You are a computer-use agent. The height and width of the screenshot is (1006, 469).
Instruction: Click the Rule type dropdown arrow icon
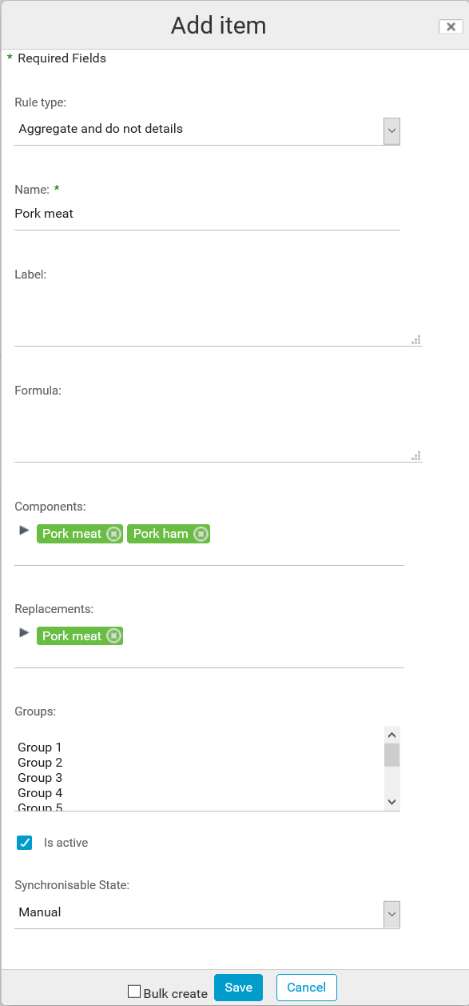click(391, 130)
